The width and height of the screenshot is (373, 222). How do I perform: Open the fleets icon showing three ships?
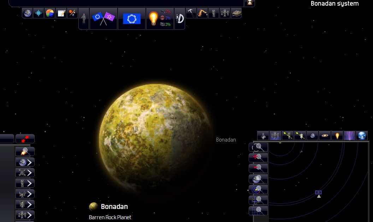(x=225, y=13)
